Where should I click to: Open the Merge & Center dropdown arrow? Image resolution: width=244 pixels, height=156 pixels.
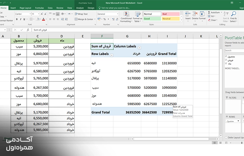click(95, 19)
